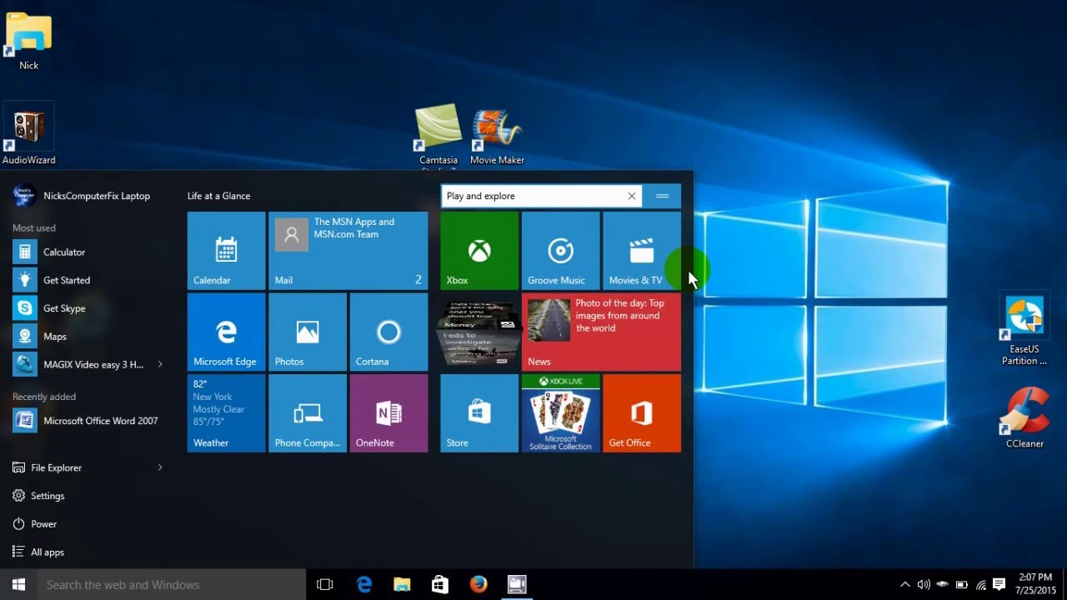Switch to the Camtasia recorder taskbar item

coord(517,584)
